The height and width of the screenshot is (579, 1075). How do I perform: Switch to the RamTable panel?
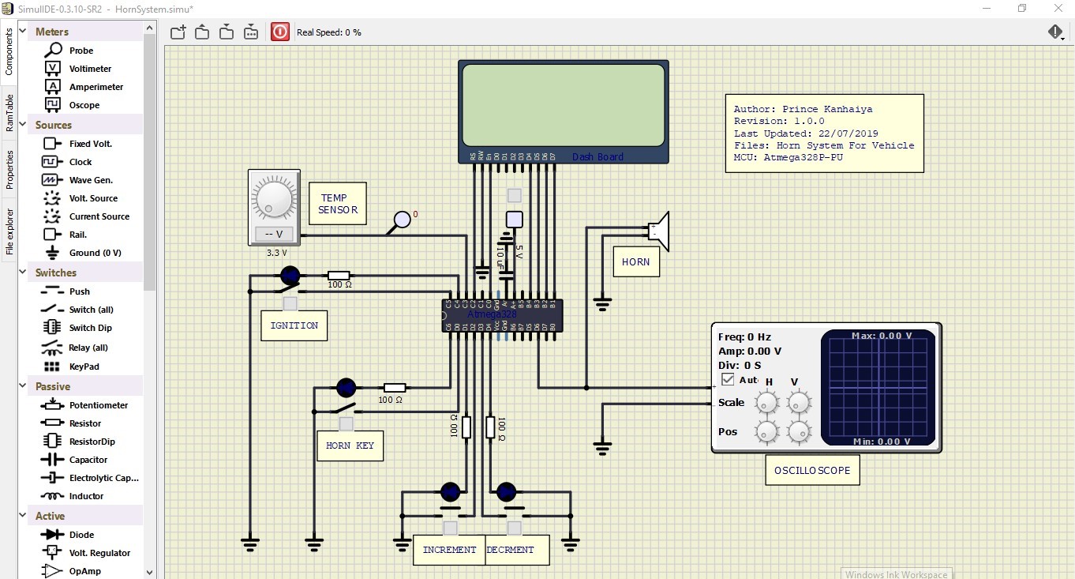pyautogui.click(x=9, y=107)
